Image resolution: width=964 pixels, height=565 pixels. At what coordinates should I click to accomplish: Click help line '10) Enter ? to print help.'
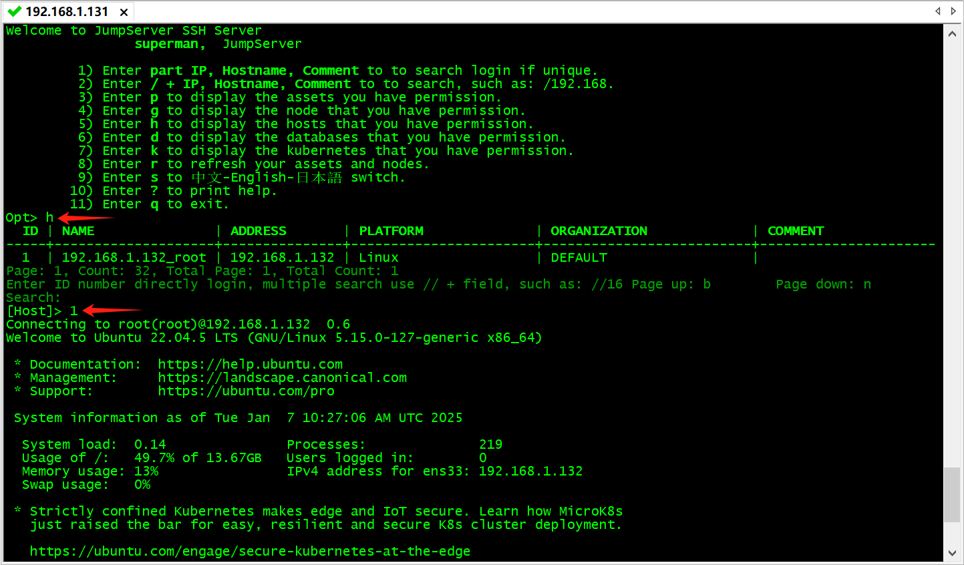pyautogui.click(x=174, y=190)
